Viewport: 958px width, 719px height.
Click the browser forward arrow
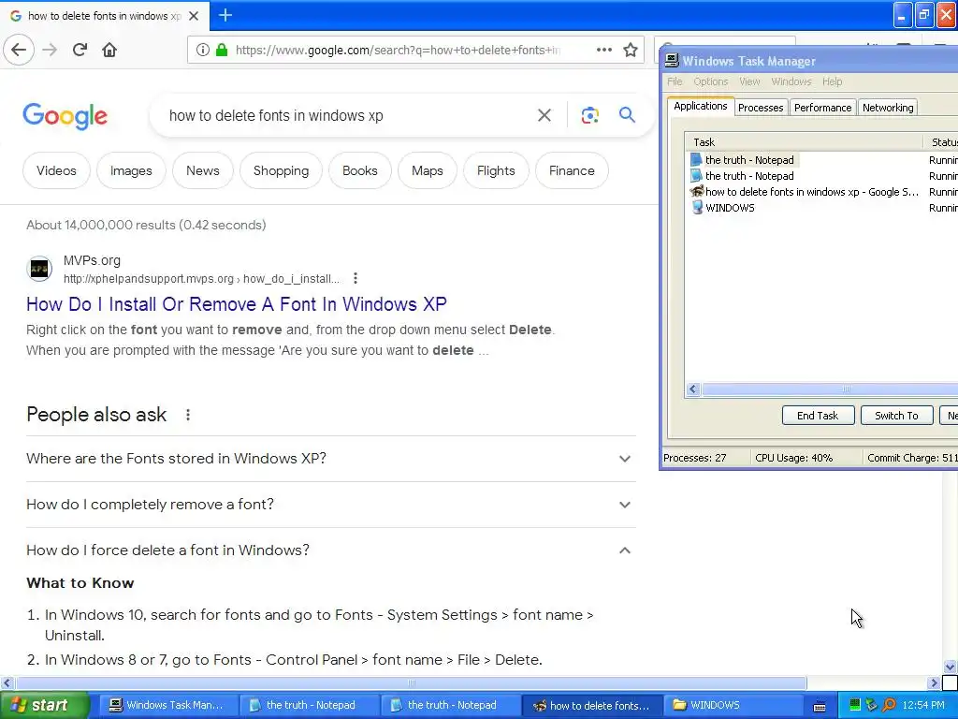pos(50,50)
